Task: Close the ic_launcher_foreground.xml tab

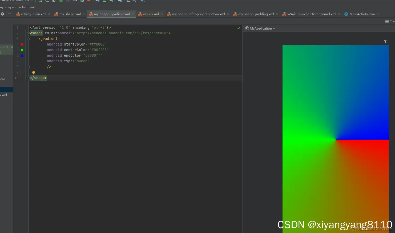Action: click(x=339, y=14)
